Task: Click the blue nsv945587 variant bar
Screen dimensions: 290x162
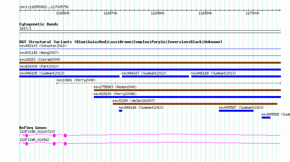Action: pos(236,111)
